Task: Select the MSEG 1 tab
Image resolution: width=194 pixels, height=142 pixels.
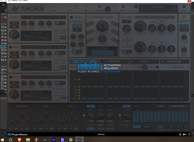Action: pyautogui.click(x=126, y=106)
